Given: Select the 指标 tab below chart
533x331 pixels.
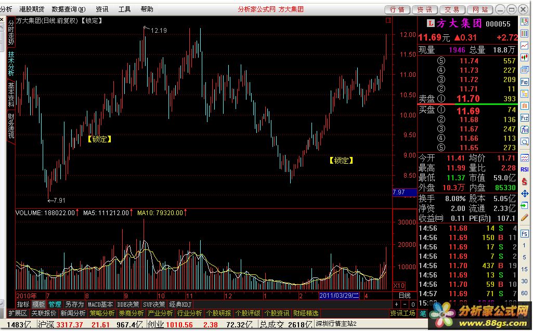Looking at the screenshot, I should click(x=23, y=304).
